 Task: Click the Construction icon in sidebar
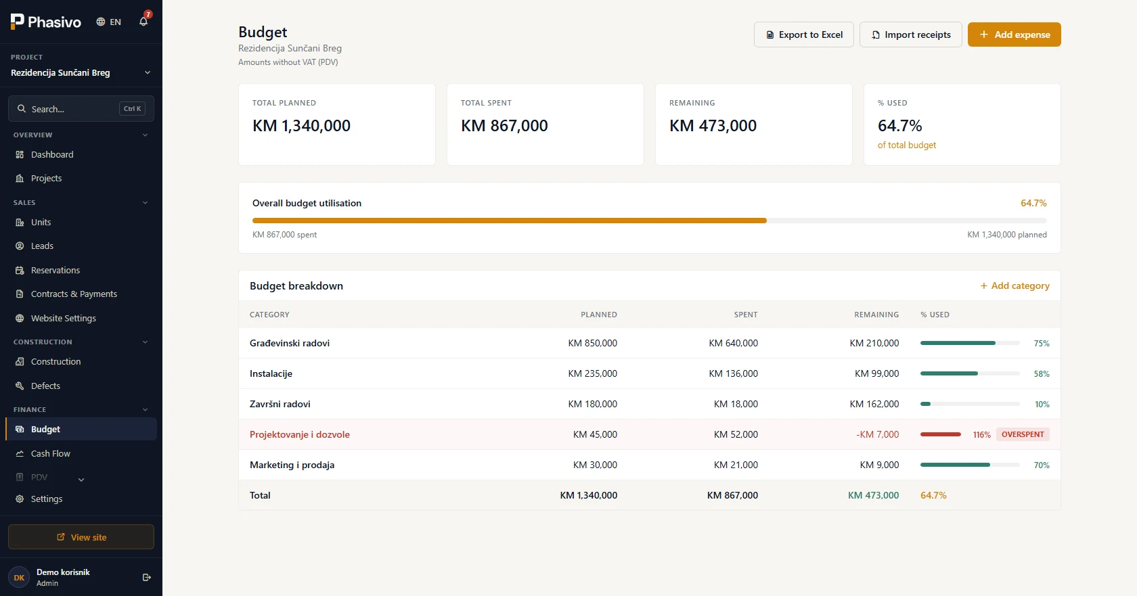coord(20,362)
